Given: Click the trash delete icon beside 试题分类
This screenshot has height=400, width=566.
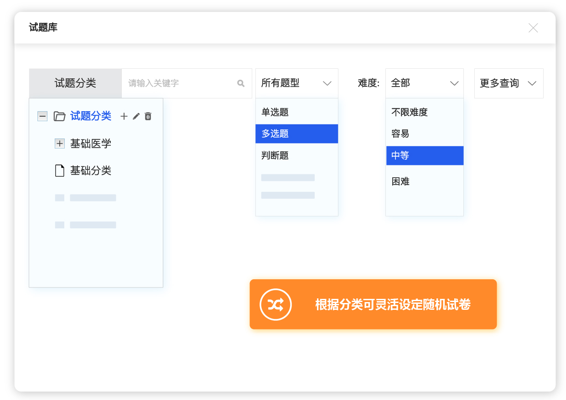Looking at the screenshot, I should point(148,117).
